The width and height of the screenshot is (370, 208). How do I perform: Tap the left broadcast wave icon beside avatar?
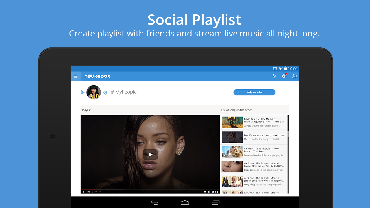[82, 92]
